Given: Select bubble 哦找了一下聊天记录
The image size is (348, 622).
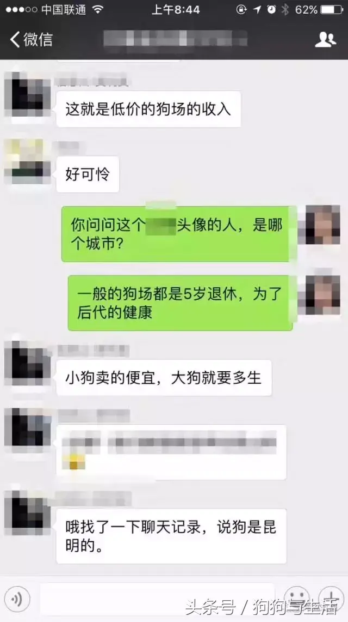Looking at the screenshot, I should 171,536.
